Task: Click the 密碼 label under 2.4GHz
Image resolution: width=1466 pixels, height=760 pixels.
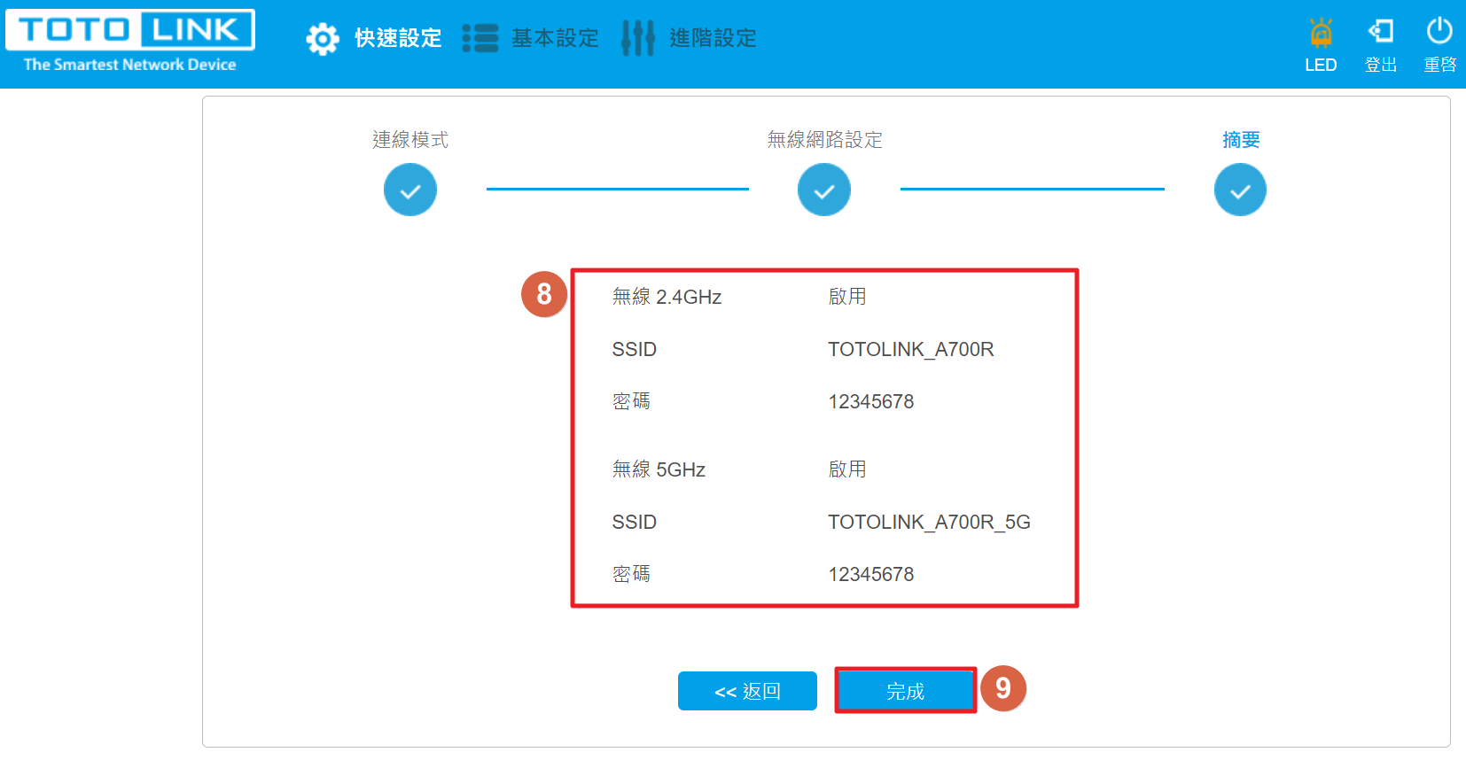Action: click(x=631, y=401)
